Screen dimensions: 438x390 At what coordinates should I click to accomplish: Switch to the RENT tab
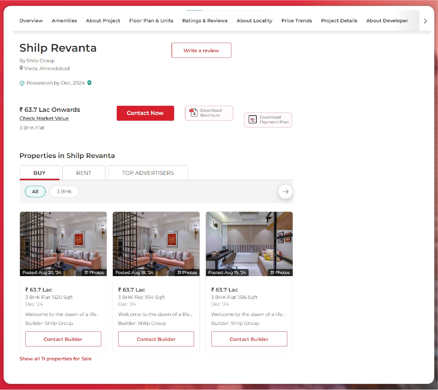click(x=84, y=173)
